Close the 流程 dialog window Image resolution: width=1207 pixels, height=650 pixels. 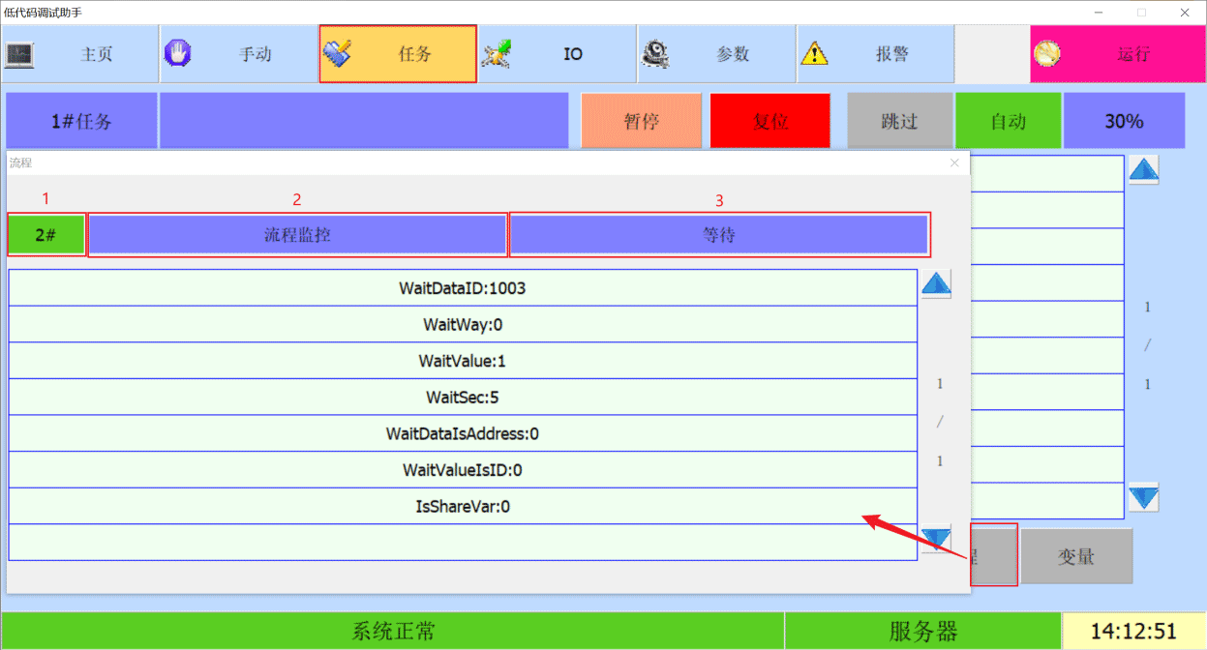[x=954, y=163]
